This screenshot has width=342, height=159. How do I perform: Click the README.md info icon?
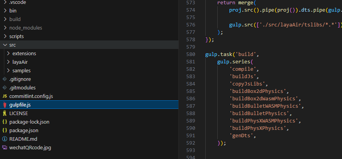click(5, 139)
